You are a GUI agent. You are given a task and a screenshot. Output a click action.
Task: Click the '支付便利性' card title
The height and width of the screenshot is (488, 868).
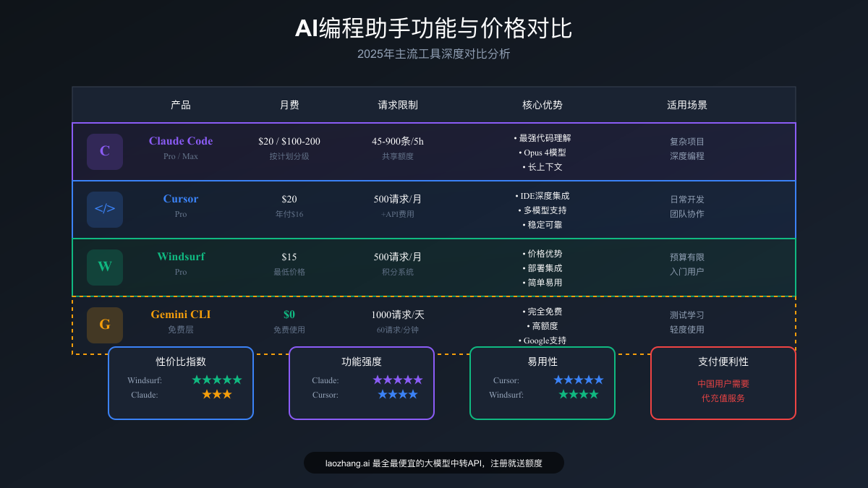pos(723,361)
